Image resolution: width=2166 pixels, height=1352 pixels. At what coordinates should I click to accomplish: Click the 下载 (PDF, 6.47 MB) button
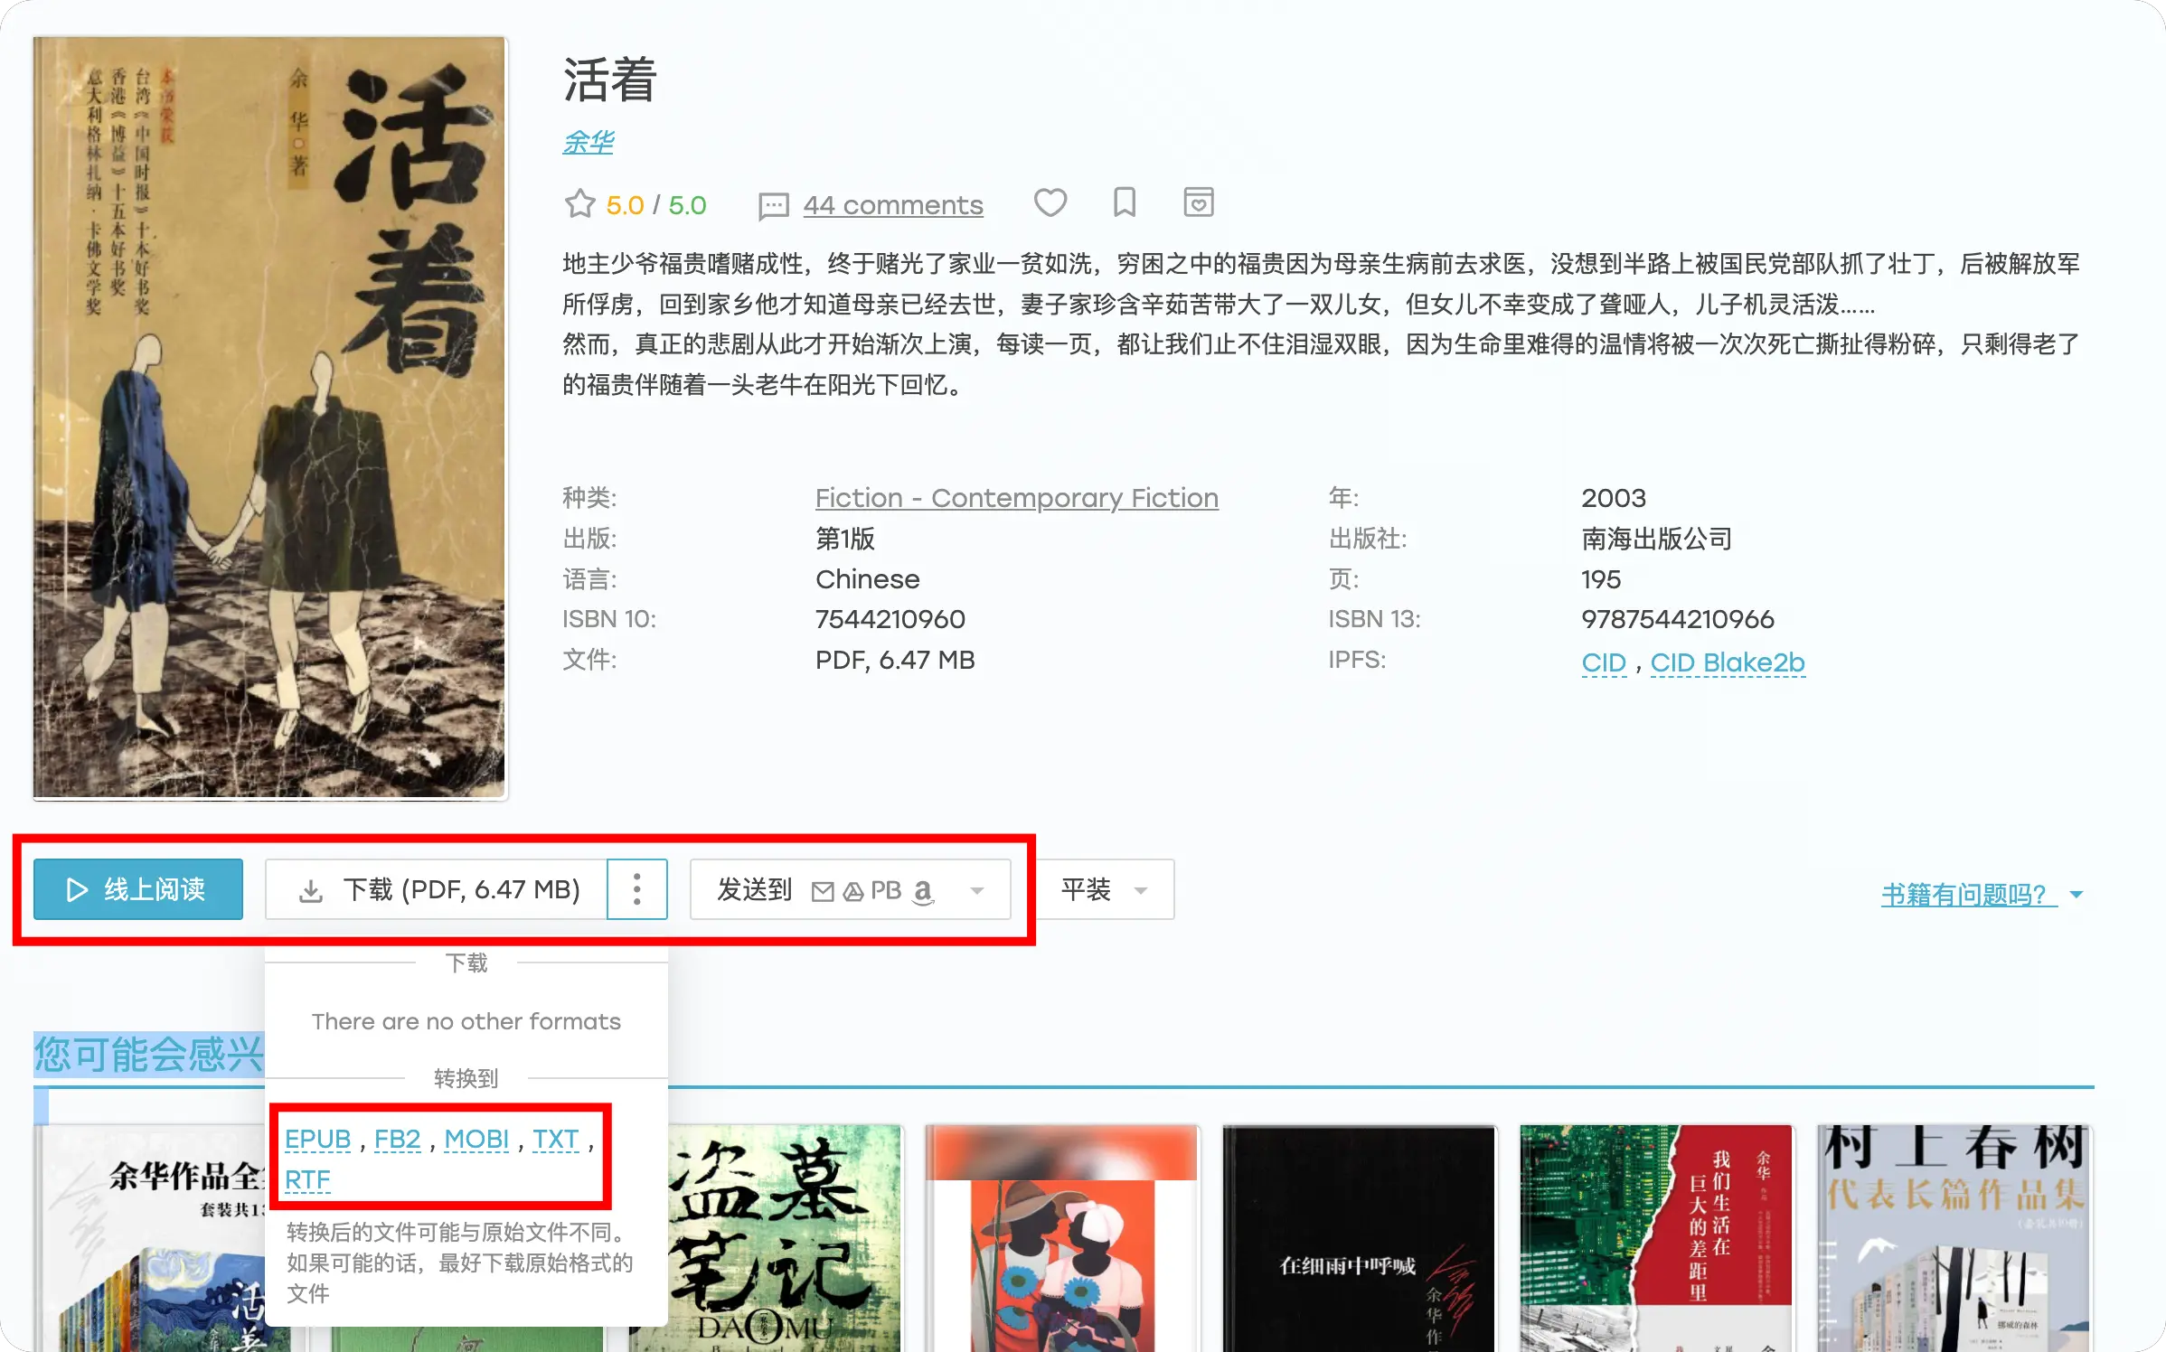click(437, 889)
